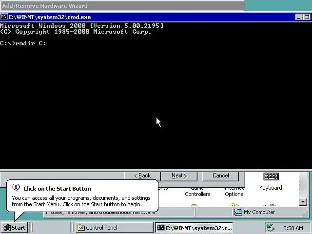Maximize the cmd.exe window
Viewport: 312px width, 234px height.
click(x=307, y=17)
